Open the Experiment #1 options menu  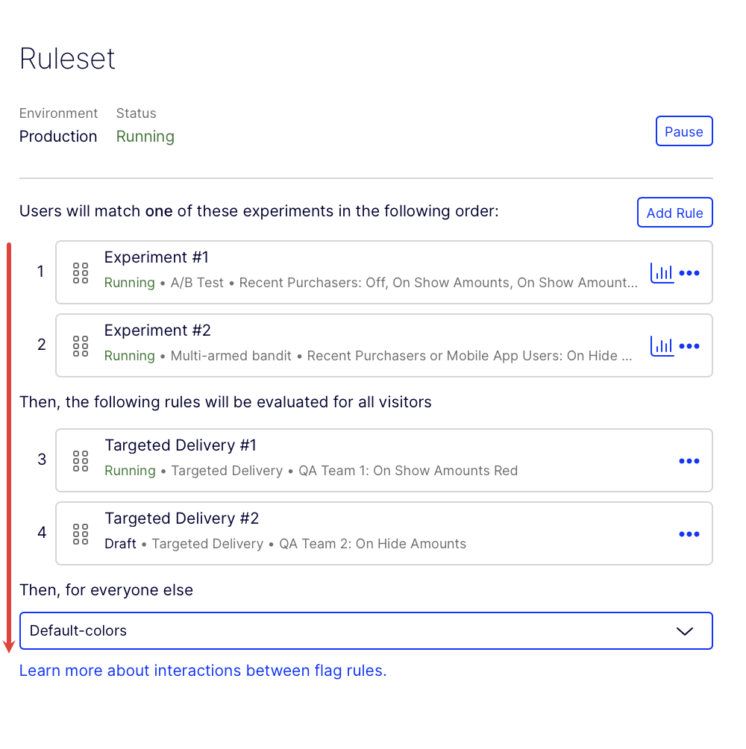point(689,272)
